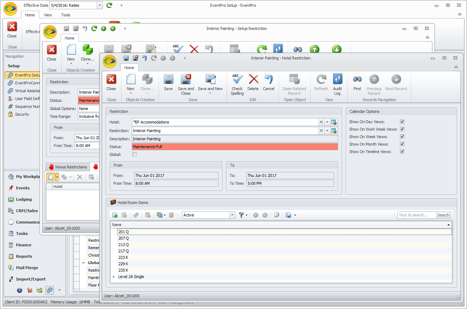This screenshot has width=467, height=309.
Task: Sort by the Name column header
Action: tap(281, 225)
